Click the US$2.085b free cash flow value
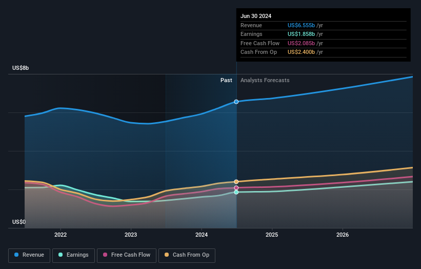 (x=301, y=43)
